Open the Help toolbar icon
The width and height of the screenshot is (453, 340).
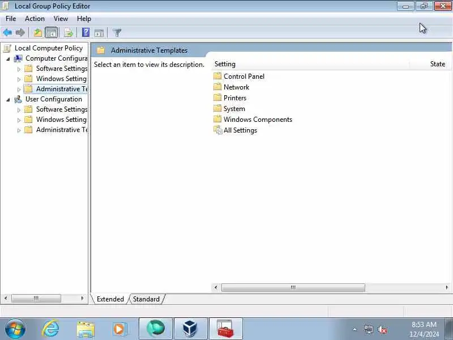(x=86, y=32)
